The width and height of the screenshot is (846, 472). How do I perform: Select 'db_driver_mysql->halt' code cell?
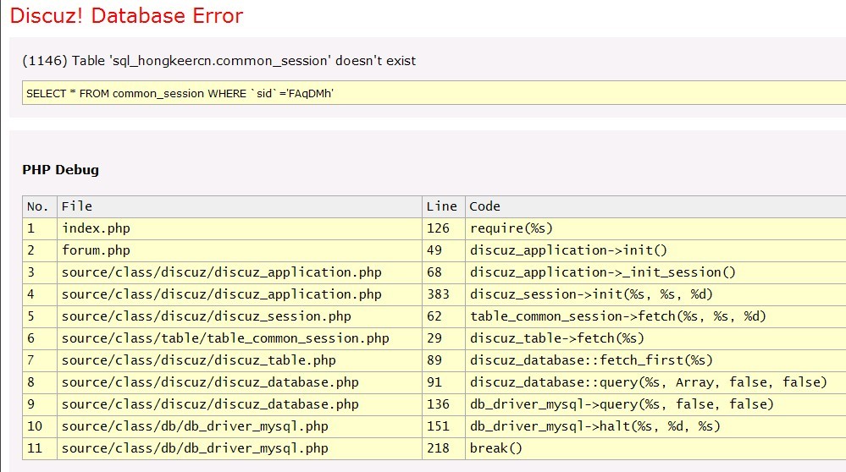pos(655,426)
